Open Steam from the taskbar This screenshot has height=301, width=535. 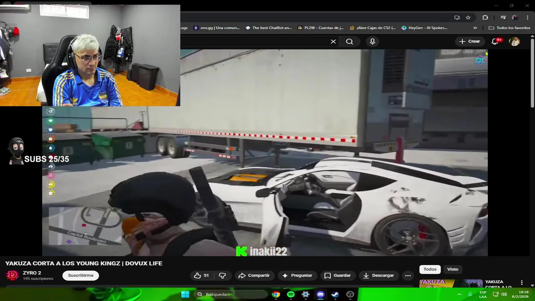tap(335, 294)
